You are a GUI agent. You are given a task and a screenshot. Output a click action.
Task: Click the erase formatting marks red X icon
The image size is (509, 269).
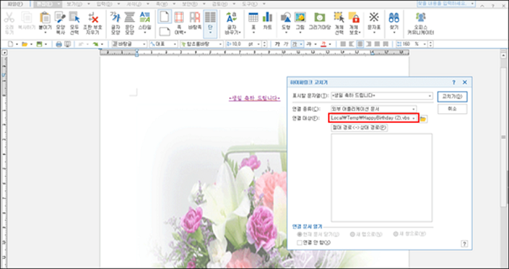click(x=93, y=17)
